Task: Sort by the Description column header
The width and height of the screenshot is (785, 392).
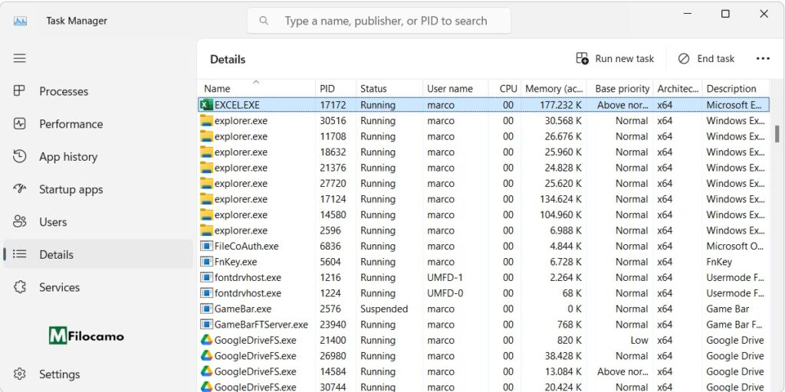Action: (735, 89)
